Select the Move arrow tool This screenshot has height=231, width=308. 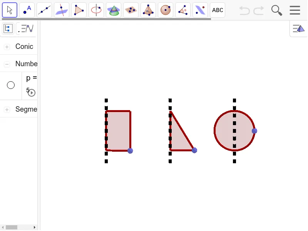[x=10, y=10]
